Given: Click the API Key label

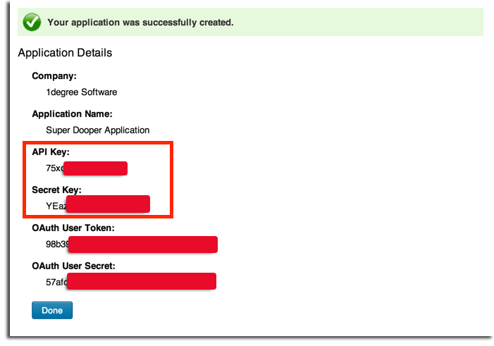Looking at the screenshot, I should (x=51, y=152).
